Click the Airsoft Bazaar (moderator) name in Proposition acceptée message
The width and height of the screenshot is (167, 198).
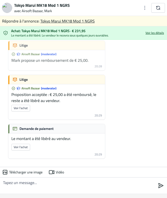(x=39, y=88)
